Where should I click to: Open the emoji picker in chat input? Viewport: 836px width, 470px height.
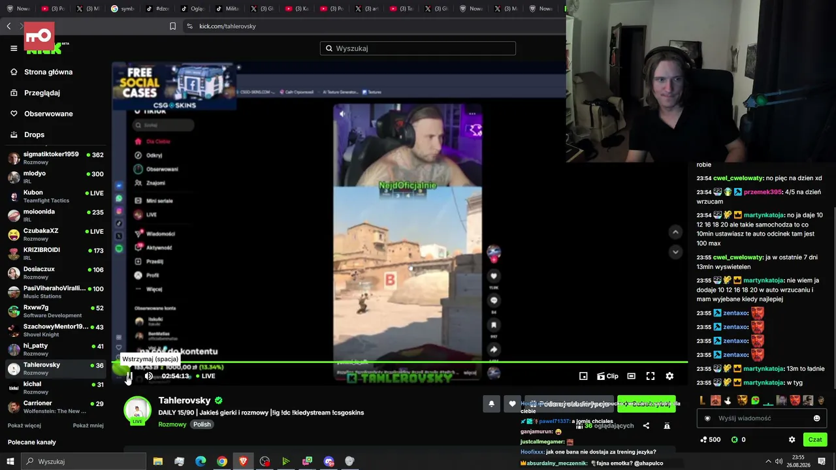point(816,418)
